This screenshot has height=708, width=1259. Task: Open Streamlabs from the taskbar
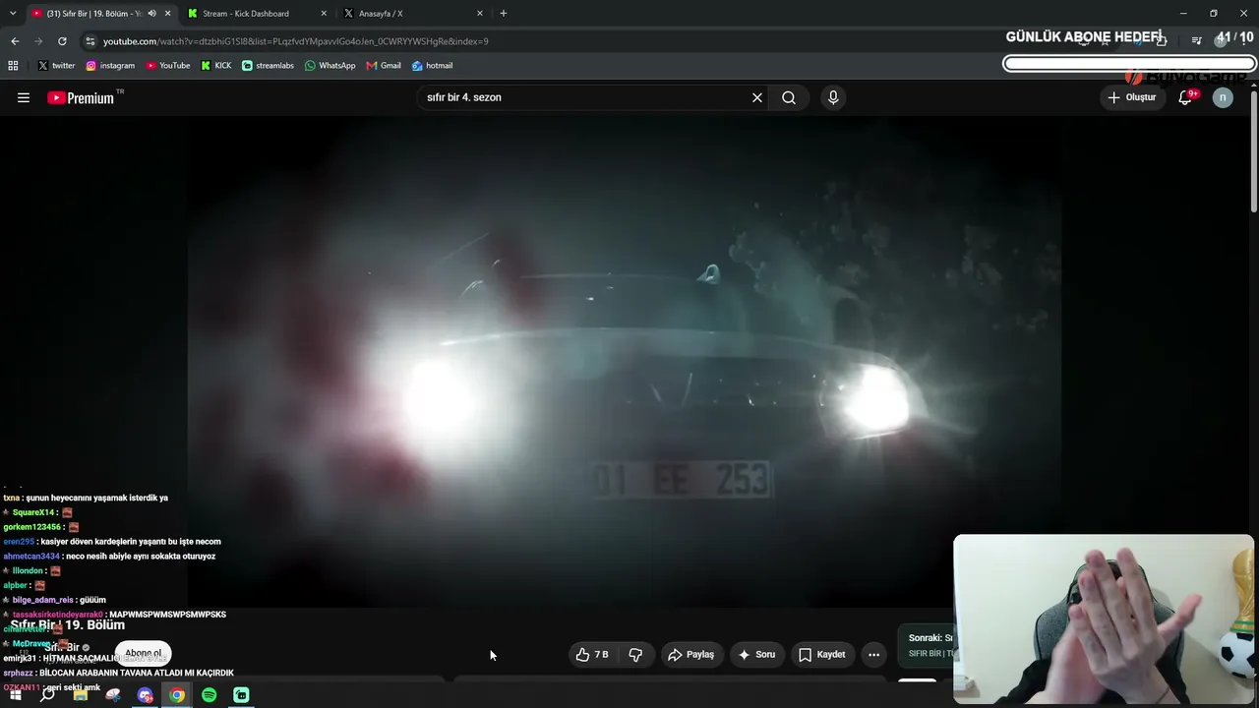241,695
